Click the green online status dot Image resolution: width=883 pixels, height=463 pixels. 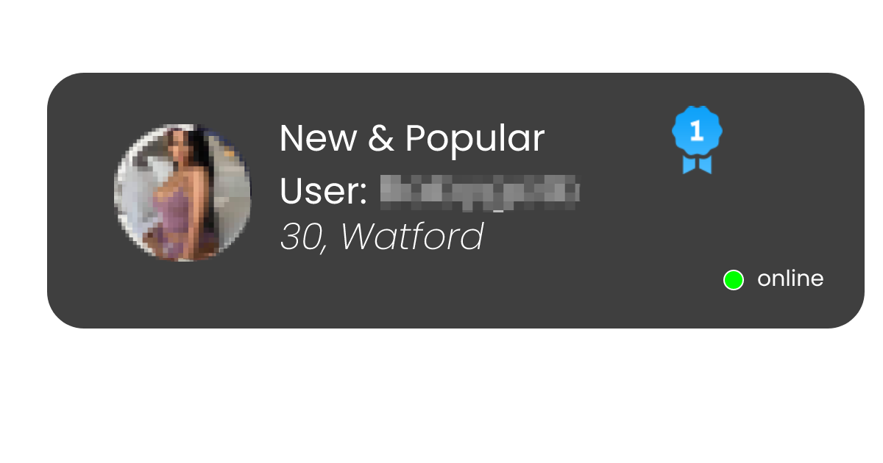734,280
